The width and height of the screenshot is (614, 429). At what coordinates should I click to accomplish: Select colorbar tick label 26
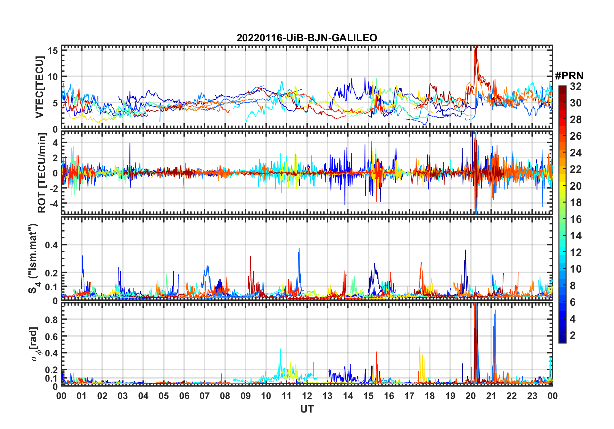click(576, 136)
